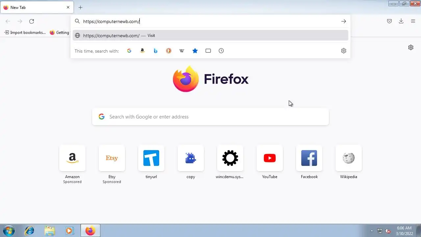421x237 pixels.
Task: Go back one page
Action: [8, 21]
